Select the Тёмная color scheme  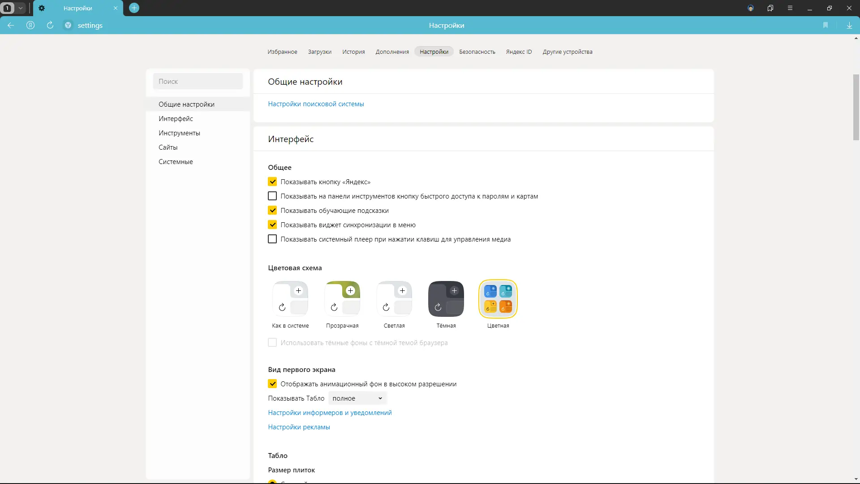[446, 299]
